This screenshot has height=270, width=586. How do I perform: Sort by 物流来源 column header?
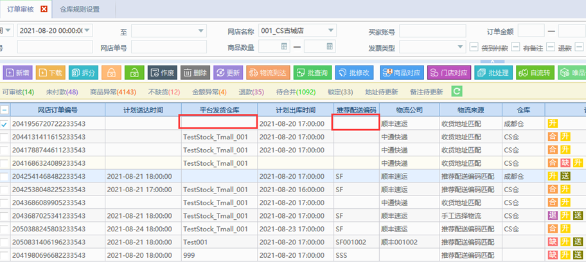[x=471, y=110]
